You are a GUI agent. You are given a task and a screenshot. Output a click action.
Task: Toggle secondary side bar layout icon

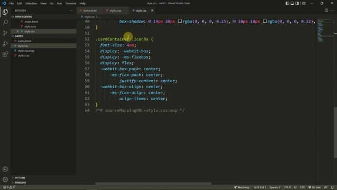tap(297, 3)
